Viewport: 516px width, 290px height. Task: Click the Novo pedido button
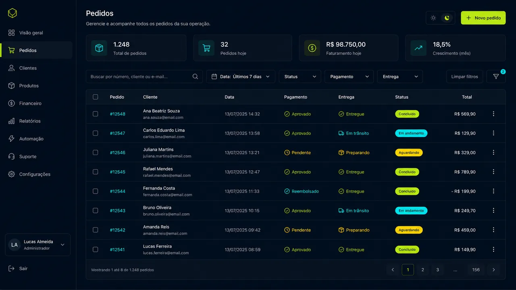tap(483, 18)
